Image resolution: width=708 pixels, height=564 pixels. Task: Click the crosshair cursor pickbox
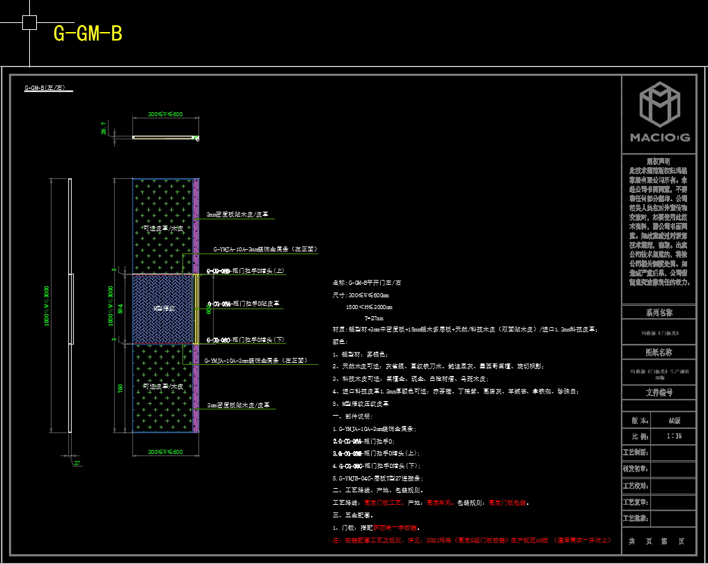click(x=29, y=23)
